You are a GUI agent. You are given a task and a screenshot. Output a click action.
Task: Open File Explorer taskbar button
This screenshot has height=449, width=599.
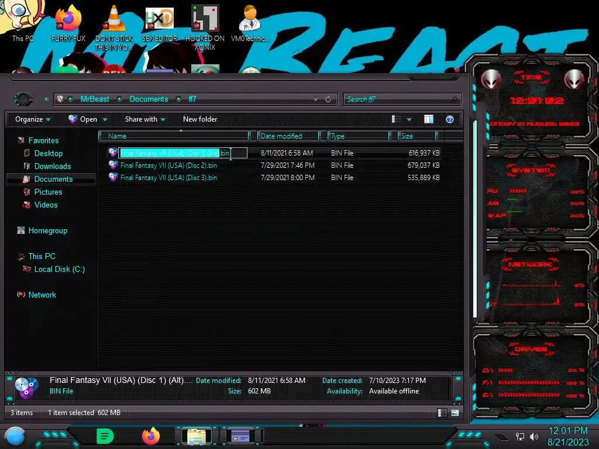click(x=197, y=436)
